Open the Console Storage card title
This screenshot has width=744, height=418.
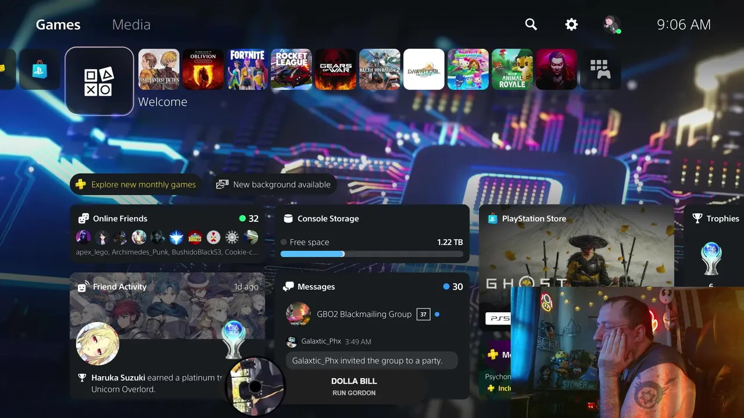[x=321, y=219]
